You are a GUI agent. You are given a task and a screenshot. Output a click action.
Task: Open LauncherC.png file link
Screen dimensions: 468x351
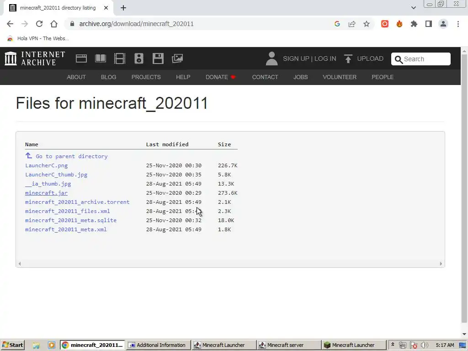[x=46, y=165]
